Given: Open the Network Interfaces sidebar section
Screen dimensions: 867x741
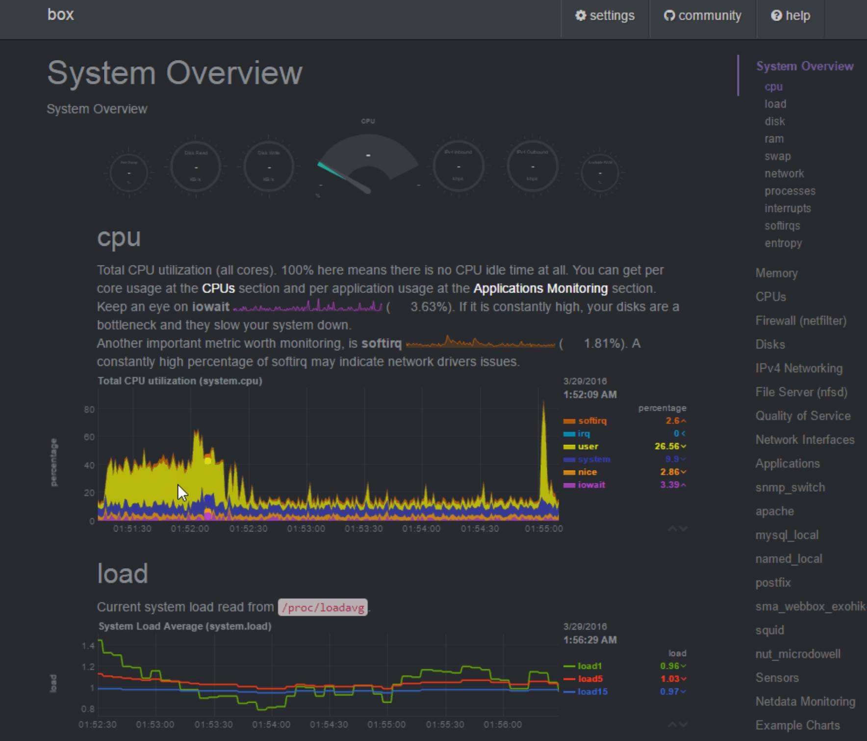Looking at the screenshot, I should point(805,439).
